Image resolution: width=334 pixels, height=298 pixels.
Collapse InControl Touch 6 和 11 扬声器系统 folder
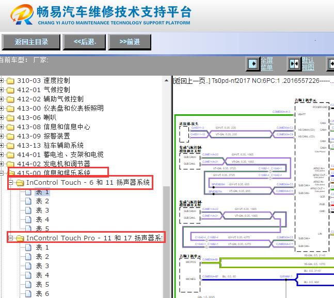(x=11, y=182)
